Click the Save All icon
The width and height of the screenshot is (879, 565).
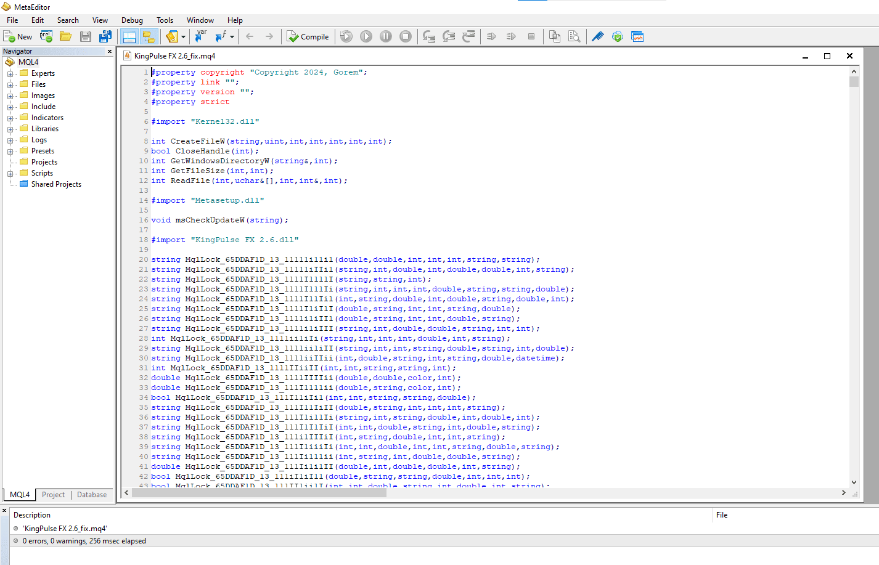coord(105,37)
